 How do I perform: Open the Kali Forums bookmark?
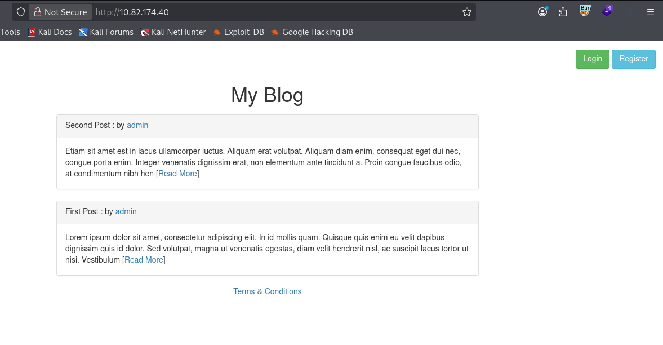106,32
